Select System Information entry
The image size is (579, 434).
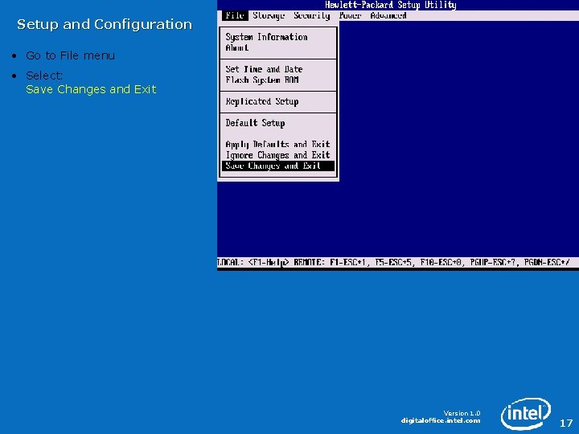[x=266, y=37]
